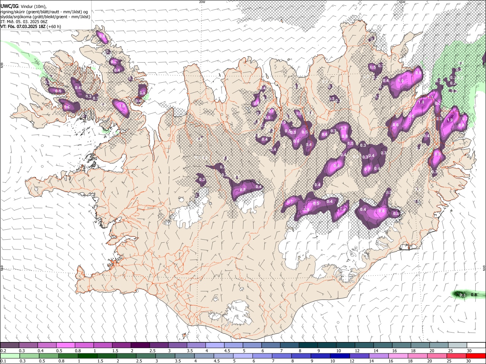Click the '20W' longitude label

tap(202, 2)
